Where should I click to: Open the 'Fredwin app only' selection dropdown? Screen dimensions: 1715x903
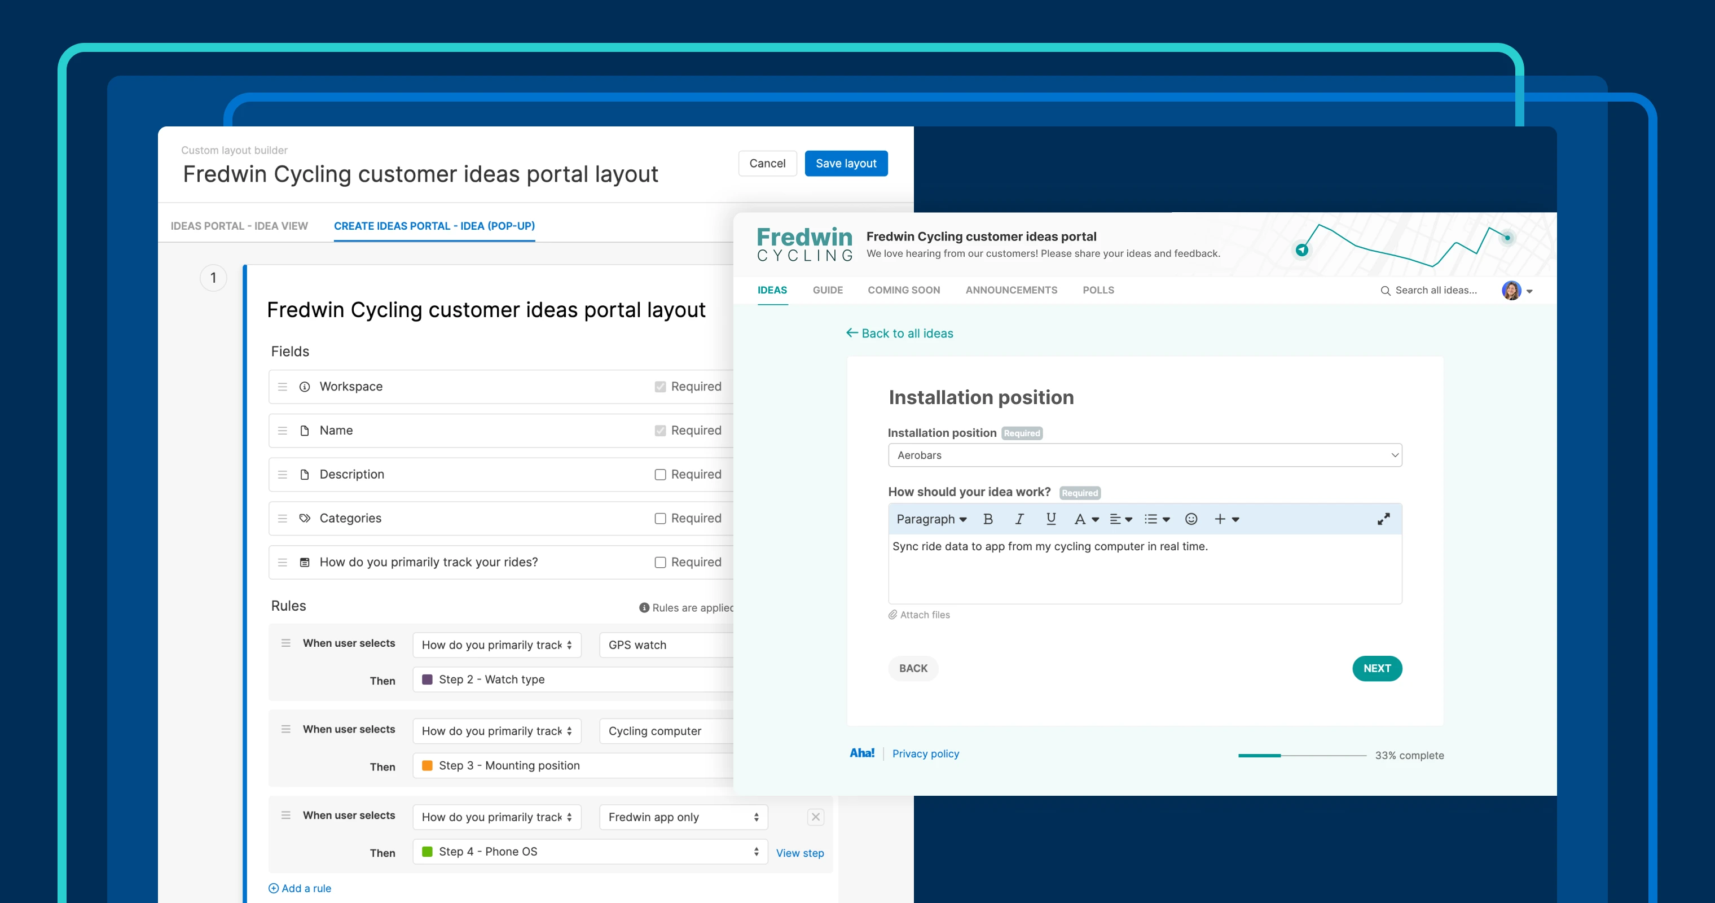[x=683, y=817]
